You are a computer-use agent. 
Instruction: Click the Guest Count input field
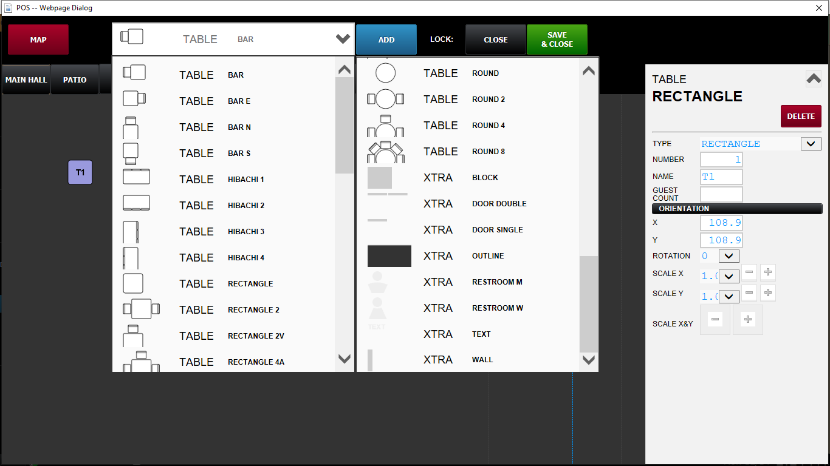(721, 194)
